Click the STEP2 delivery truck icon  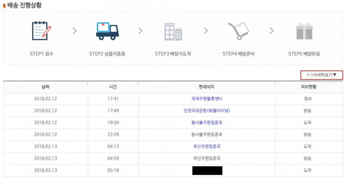[107, 31]
